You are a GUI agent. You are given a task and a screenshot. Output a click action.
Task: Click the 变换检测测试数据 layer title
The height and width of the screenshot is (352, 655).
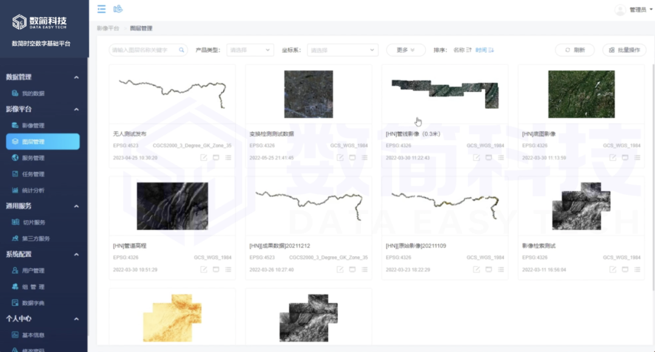272,134
